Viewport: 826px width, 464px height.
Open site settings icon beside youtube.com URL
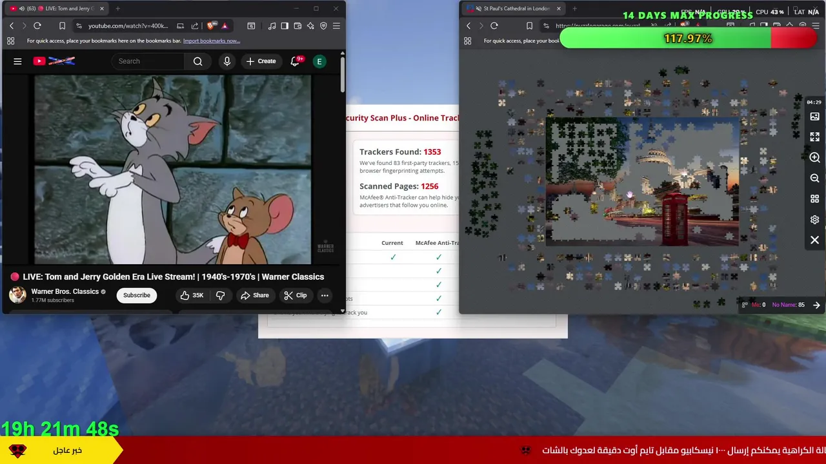pyautogui.click(x=79, y=26)
